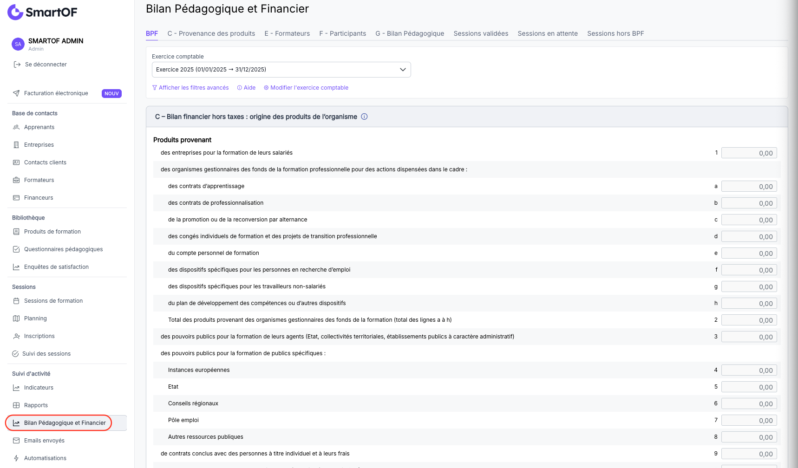Click the Se déconnecter link
This screenshot has height=468, width=798.
tap(40, 65)
